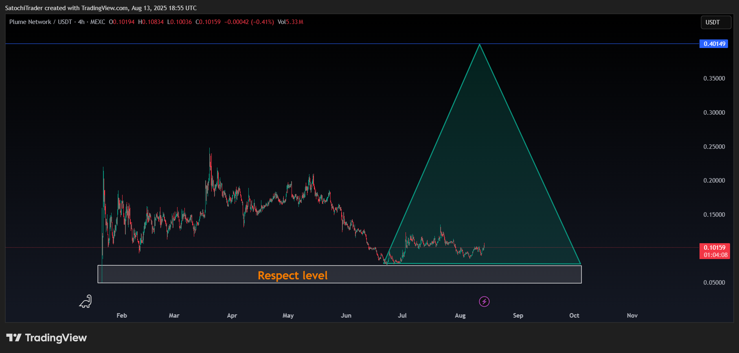Click the Feb time axis label

[x=122, y=316]
